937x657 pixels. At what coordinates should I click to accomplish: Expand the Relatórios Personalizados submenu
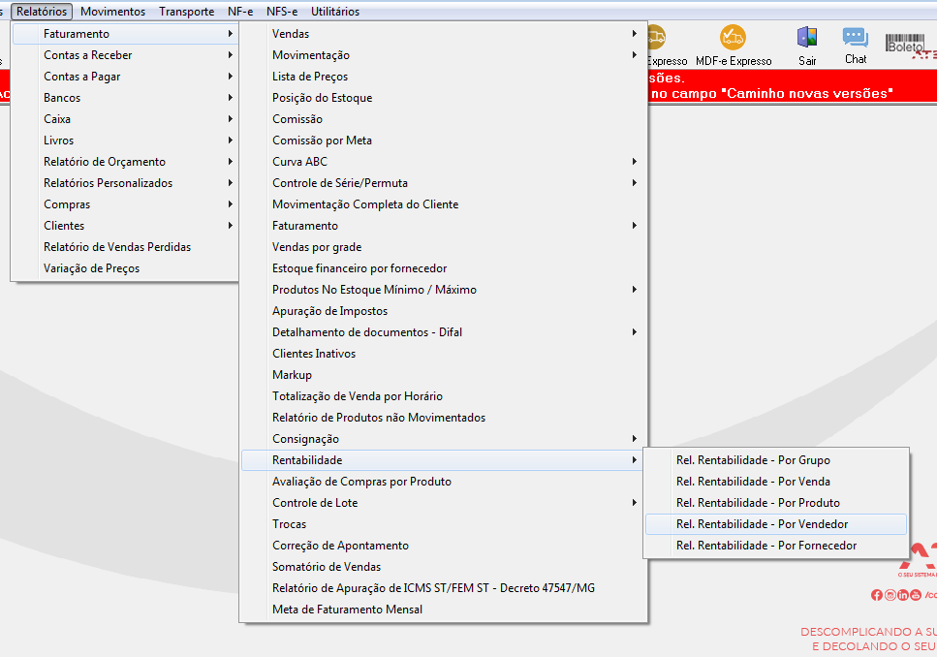[125, 183]
